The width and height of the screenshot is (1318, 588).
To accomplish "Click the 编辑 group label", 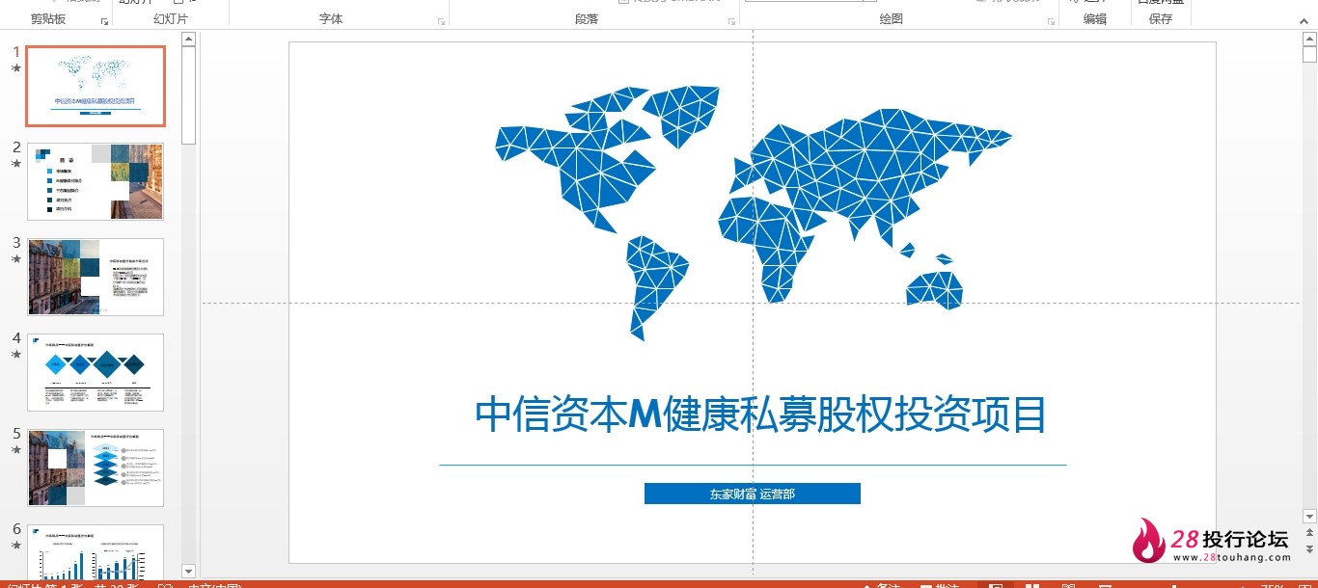I will 1095,19.
